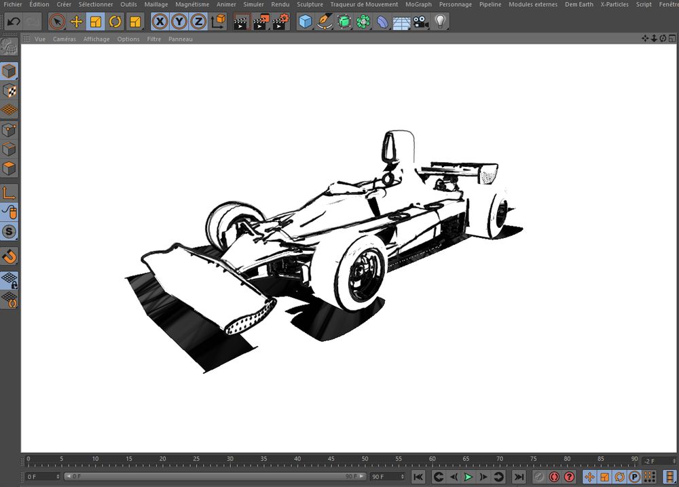The height and width of the screenshot is (487, 679).
Task: Click the Floor environment icon
Action: click(x=402, y=22)
